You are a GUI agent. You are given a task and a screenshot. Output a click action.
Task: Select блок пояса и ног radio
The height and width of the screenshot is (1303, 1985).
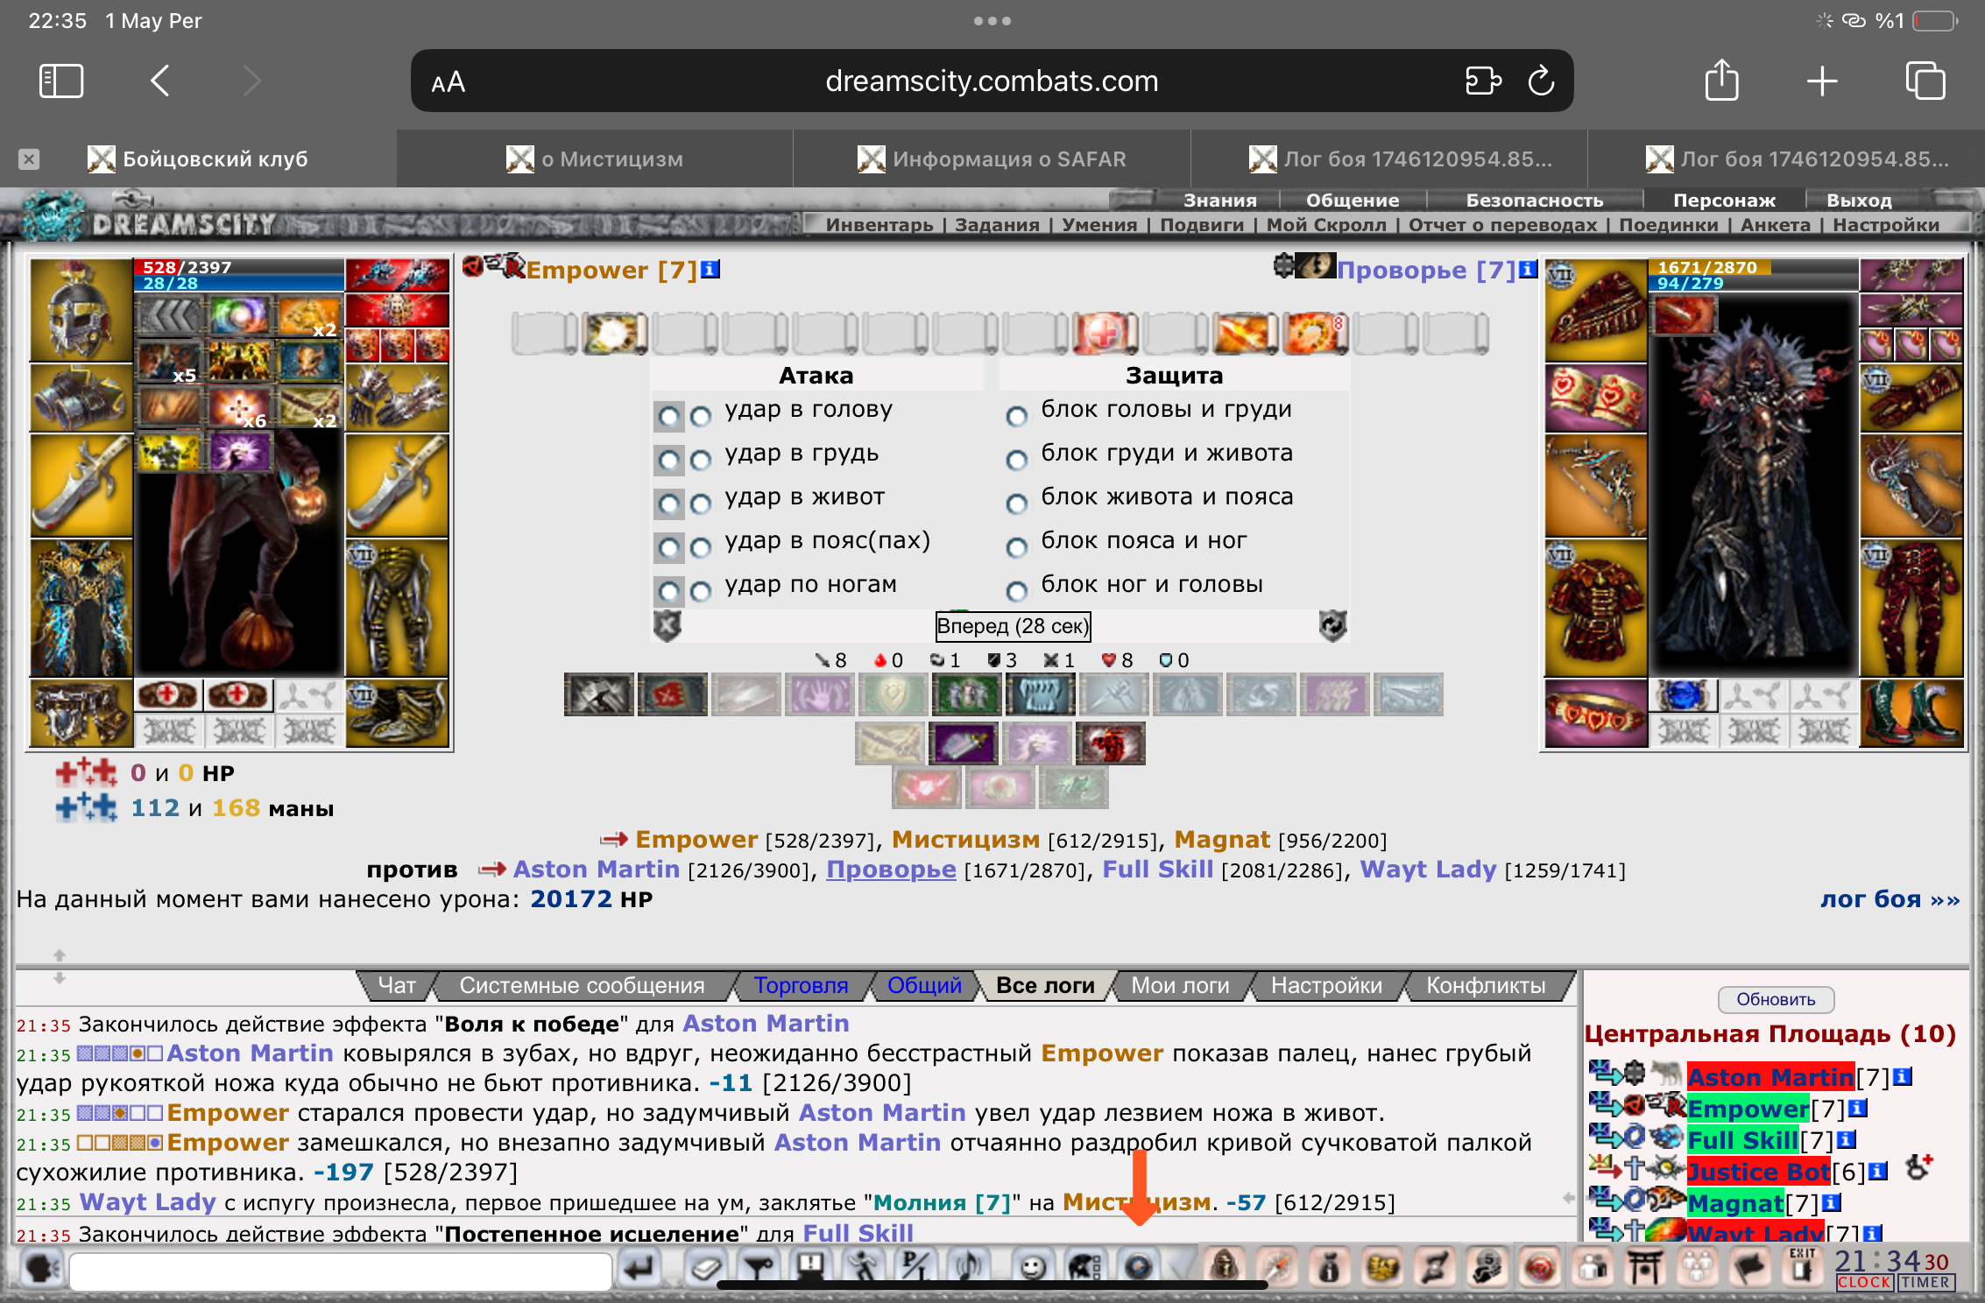[x=1016, y=547]
